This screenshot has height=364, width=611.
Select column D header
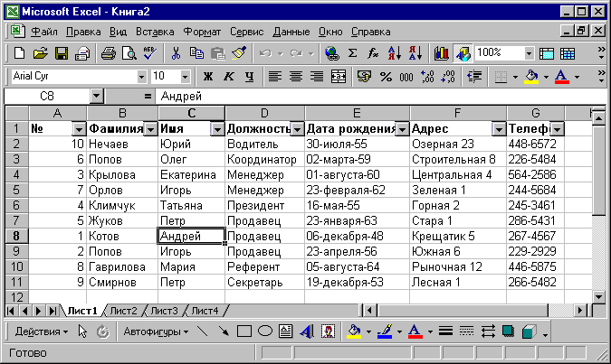pos(264,113)
